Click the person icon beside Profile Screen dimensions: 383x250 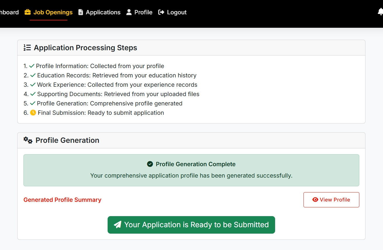click(129, 12)
